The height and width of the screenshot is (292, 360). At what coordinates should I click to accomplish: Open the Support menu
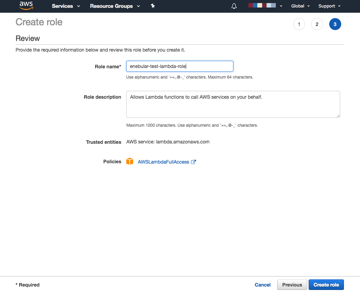[x=329, y=6]
